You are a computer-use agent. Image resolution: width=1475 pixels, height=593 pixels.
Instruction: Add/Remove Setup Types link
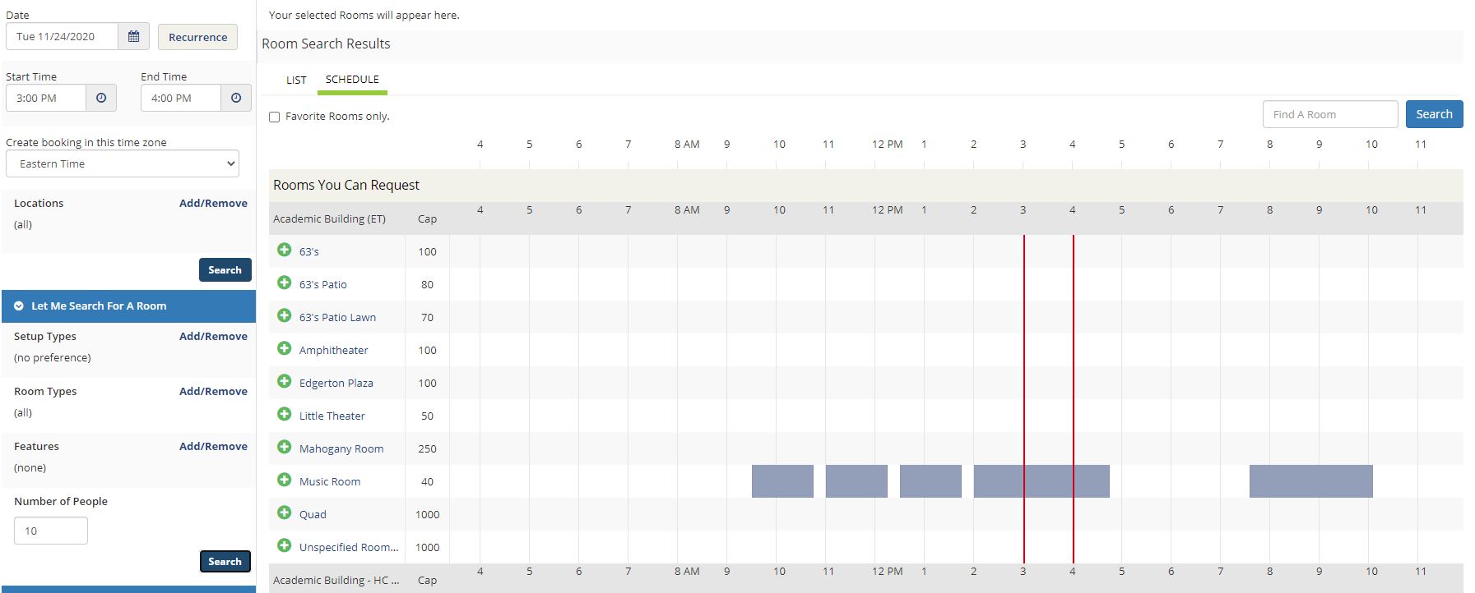(x=213, y=336)
